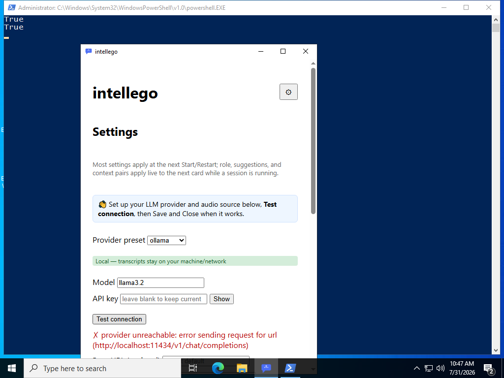Click PowerShell icon in its title bar
Screen dimensions: 504x378
click(x=11, y=7)
